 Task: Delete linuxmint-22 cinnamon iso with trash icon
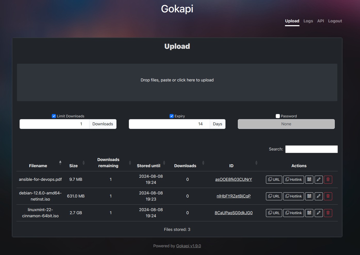click(328, 213)
